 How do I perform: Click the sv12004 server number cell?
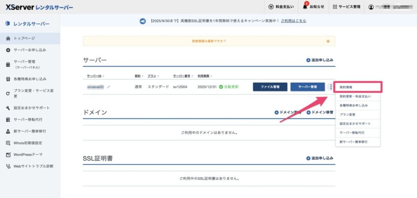click(x=180, y=87)
